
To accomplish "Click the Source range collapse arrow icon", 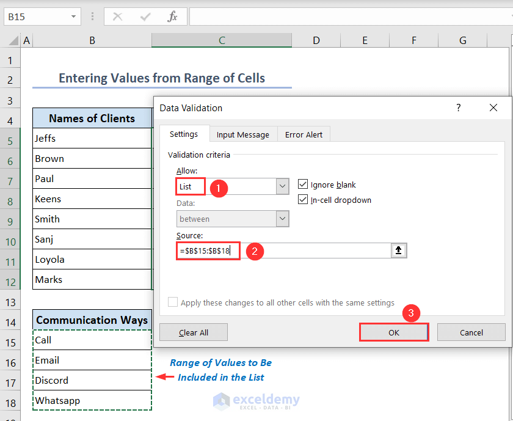I will (399, 251).
